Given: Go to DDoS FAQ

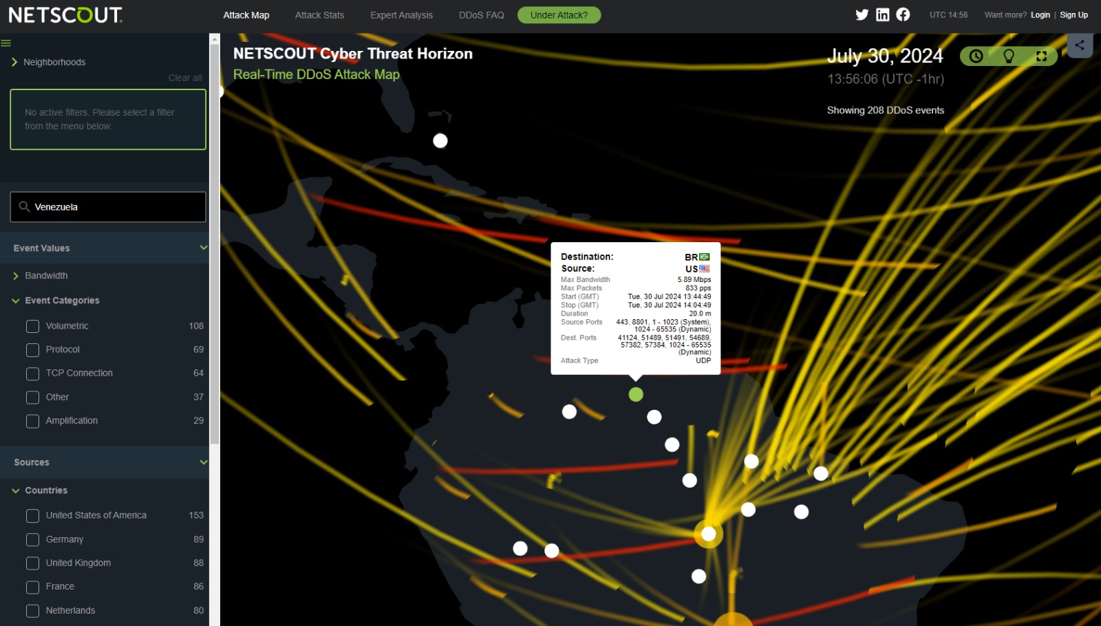Looking at the screenshot, I should (482, 15).
